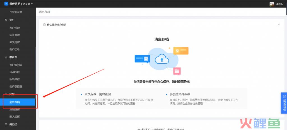This screenshot has width=287, height=130.
Task: Open the 李妍hi account name
Action: click(x=279, y=4)
